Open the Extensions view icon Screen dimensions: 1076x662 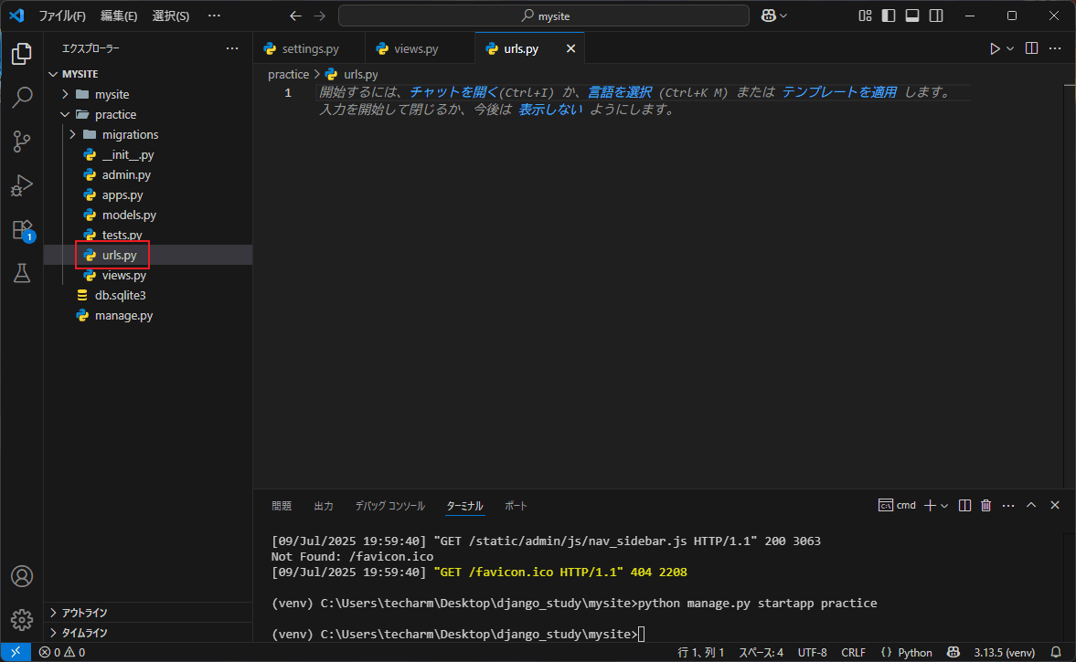(22, 230)
